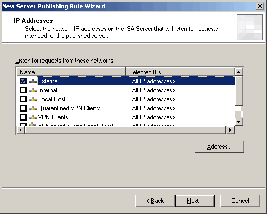The height and width of the screenshot is (214, 267).
Task: Click the horizontal scroll left arrow
Action: click(21, 130)
